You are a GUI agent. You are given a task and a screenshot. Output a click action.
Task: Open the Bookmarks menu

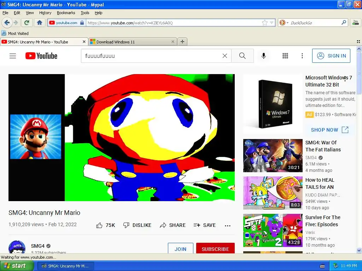[66, 13]
